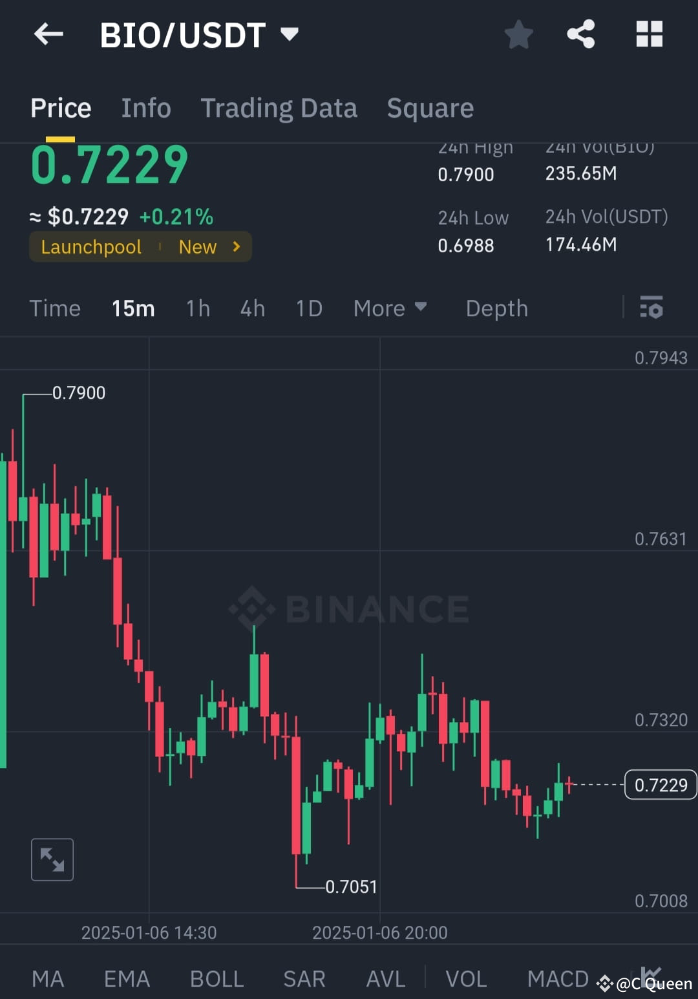698x999 pixels.
Task: Open the grid layout icon top right
Action: coord(649,35)
